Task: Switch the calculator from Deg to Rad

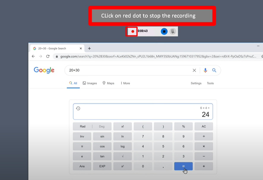Action: click(82, 126)
